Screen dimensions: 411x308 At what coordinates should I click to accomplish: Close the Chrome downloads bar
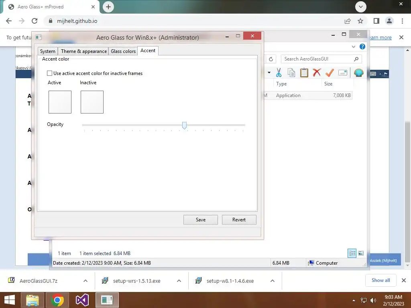404,280
